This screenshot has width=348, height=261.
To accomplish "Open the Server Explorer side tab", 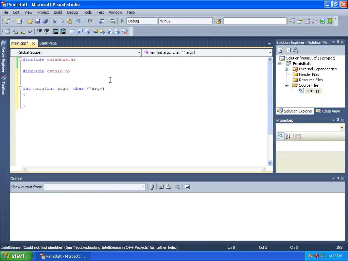I will [x=3, y=57].
